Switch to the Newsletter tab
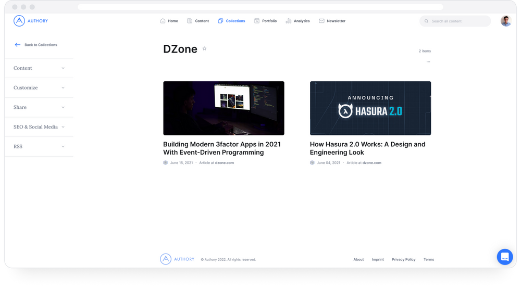521x290 pixels. (x=332, y=21)
